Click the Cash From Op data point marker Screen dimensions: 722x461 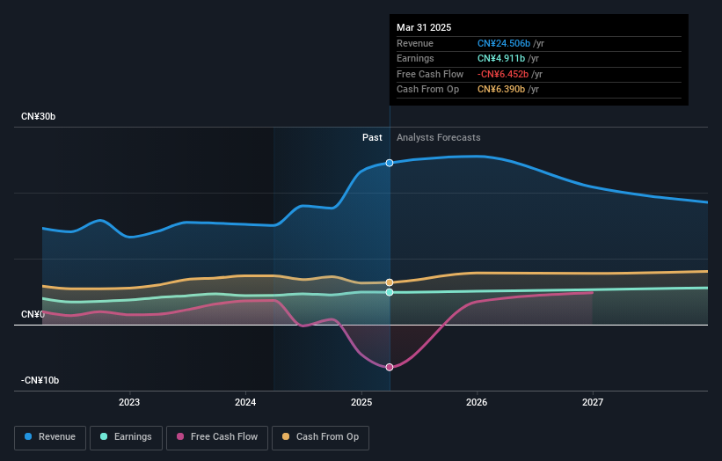click(x=390, y=282)
